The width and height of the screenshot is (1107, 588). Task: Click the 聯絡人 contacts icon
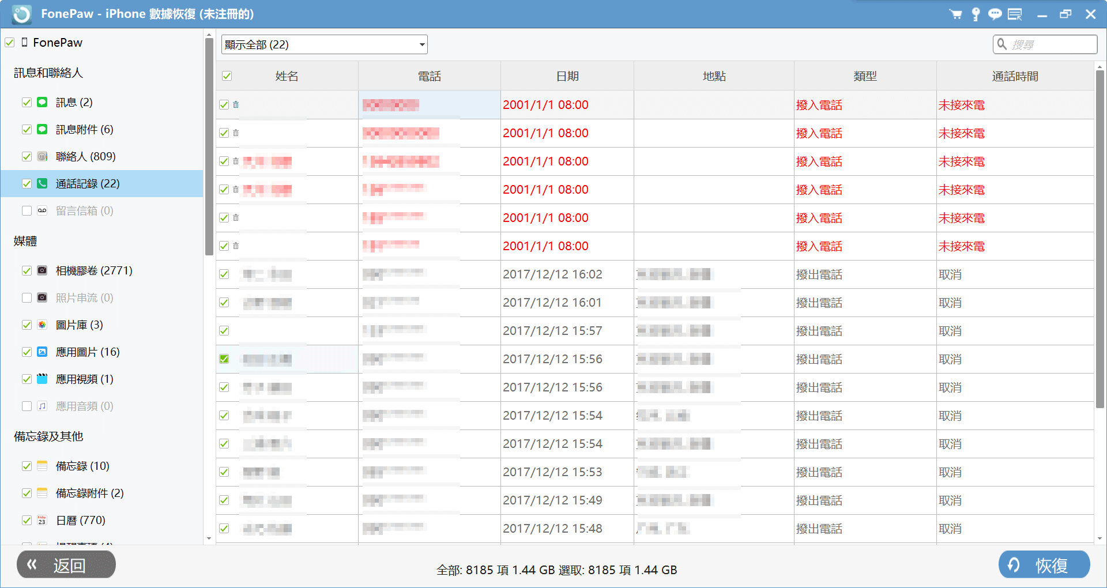42,156
